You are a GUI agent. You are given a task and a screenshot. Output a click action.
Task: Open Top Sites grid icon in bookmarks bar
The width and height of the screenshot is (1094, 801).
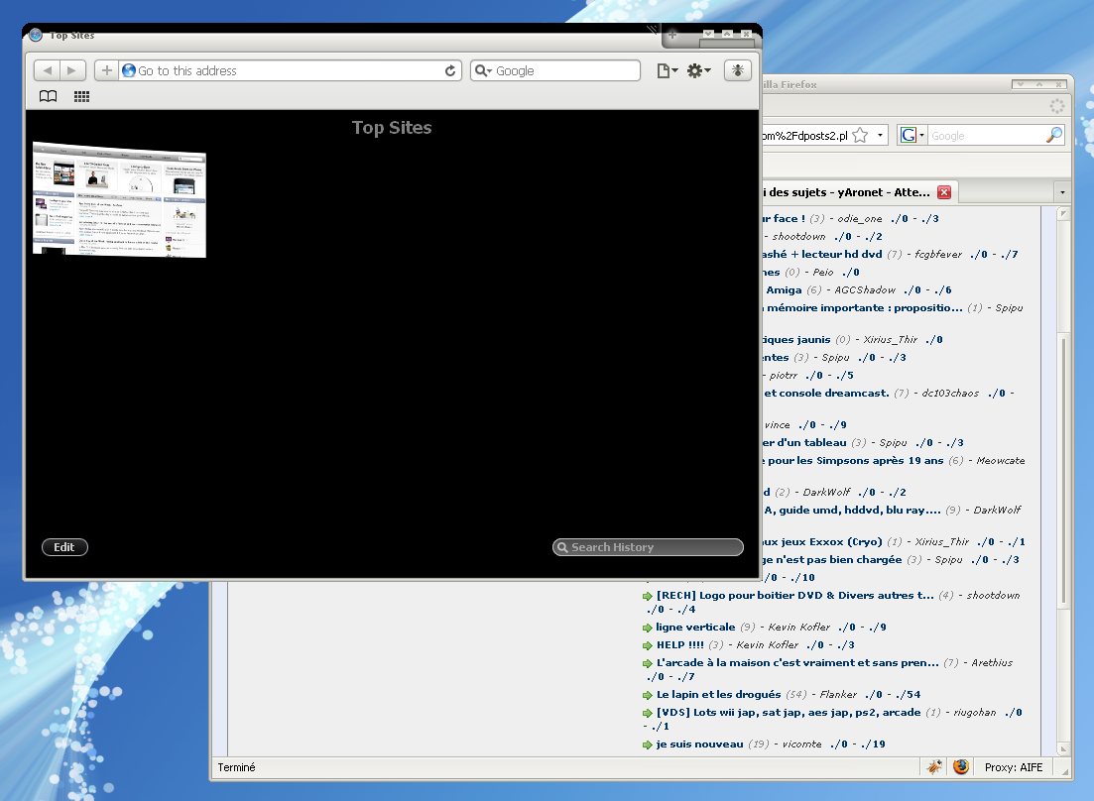(82, 96)
